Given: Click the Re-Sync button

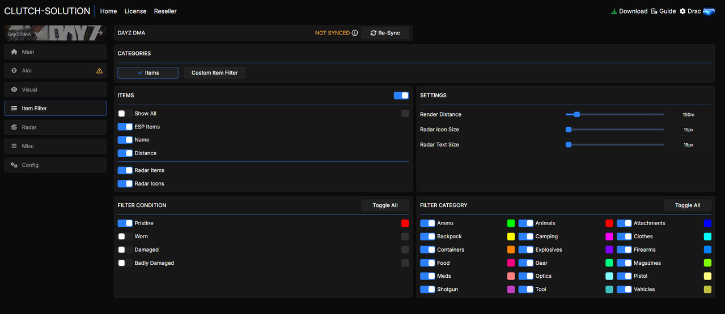Looking at the screenshot, I should click(385, 33).
